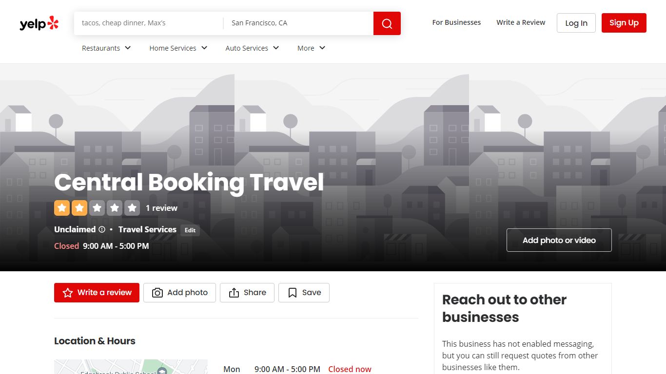Image resolution: width=666 pixels, height=374 pixels.
Task: Focus the search terms input field
Action: pyautogui.click(x=149, y=23)
